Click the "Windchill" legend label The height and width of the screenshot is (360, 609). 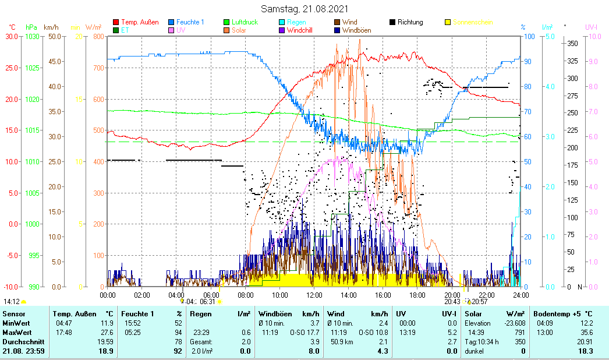tap(299, 30)
